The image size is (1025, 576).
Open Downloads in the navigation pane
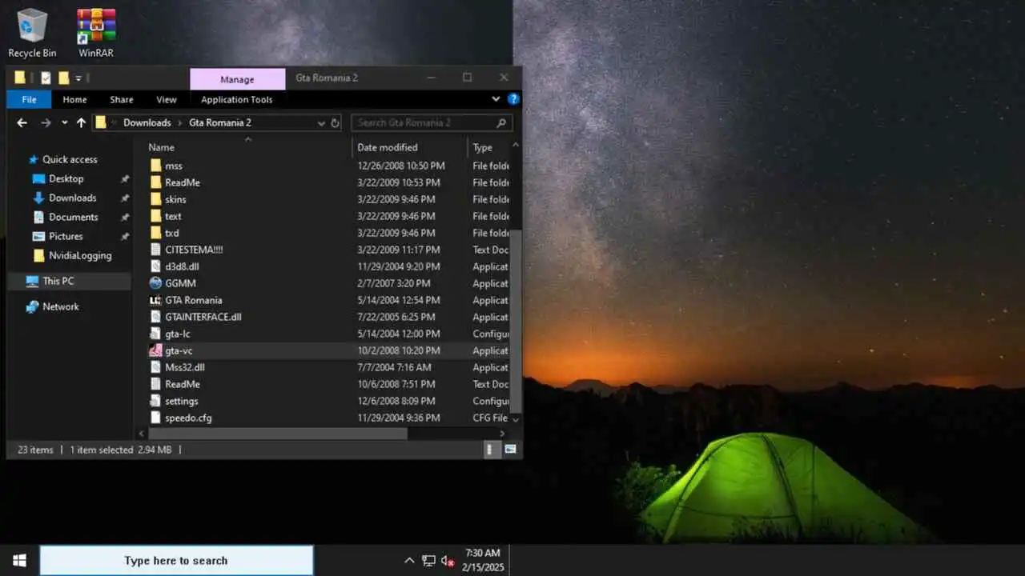coord(72,198)
